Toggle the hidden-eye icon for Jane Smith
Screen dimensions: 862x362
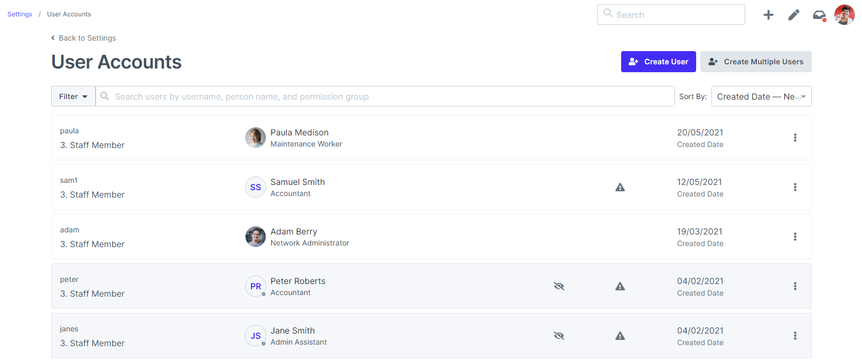(x=559, y=336)
